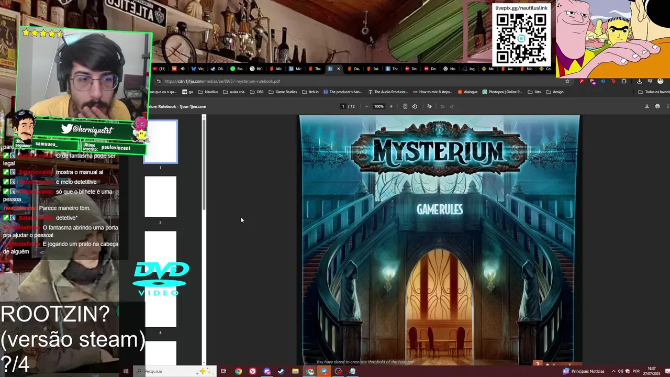Click the site info icon in address bar
670x377 pixels.
pyautogui.click(x=159, y=81)
